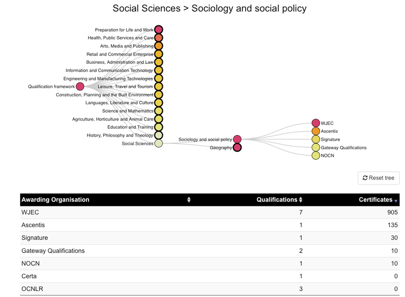Open the Arts, Media and Publishing node
Image resolution: width=405 pixels, height=297 pixels.
[158, 46]
